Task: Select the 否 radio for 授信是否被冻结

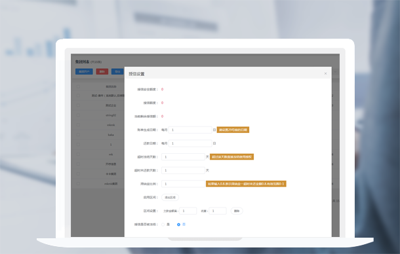Action: click(x=178, y=225)
